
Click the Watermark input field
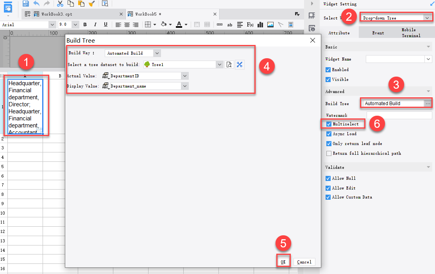point(399,115)
